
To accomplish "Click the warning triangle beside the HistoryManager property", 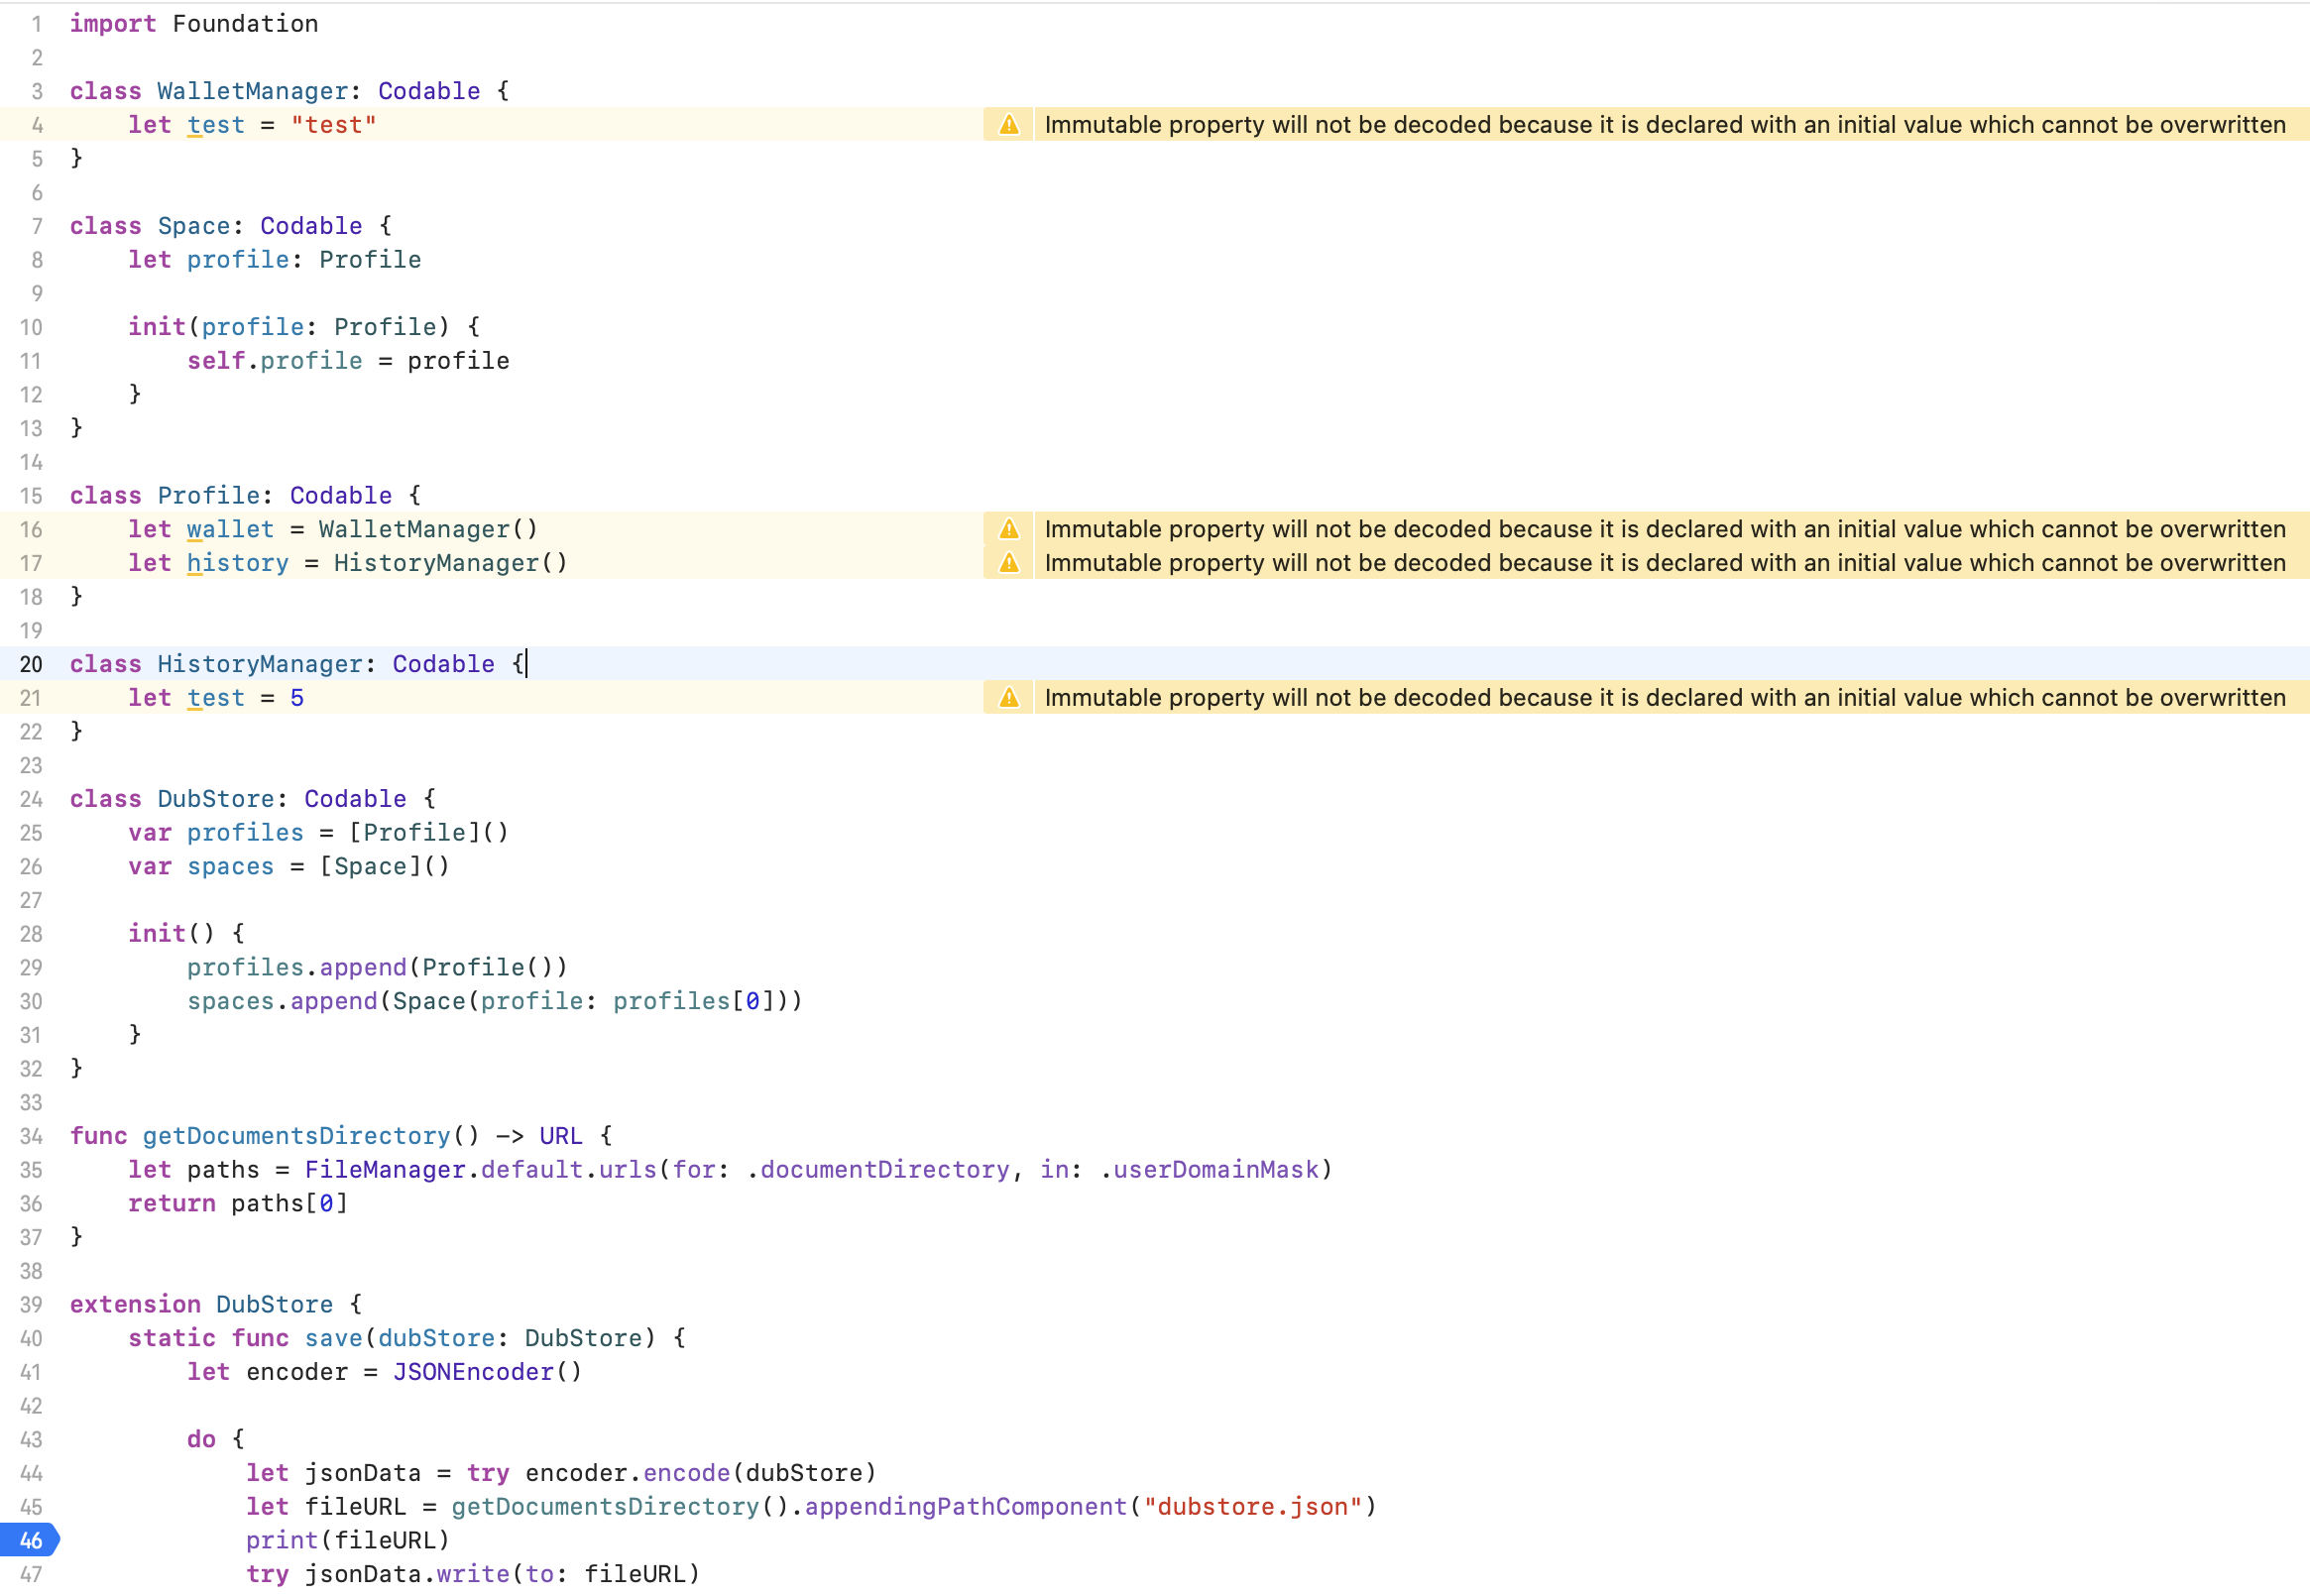I will pyautogui.click(x=1009, y=563).
